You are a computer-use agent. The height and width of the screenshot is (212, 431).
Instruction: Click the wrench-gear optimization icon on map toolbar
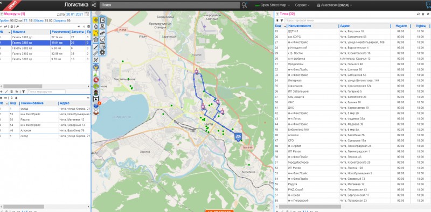coord(96,67)
